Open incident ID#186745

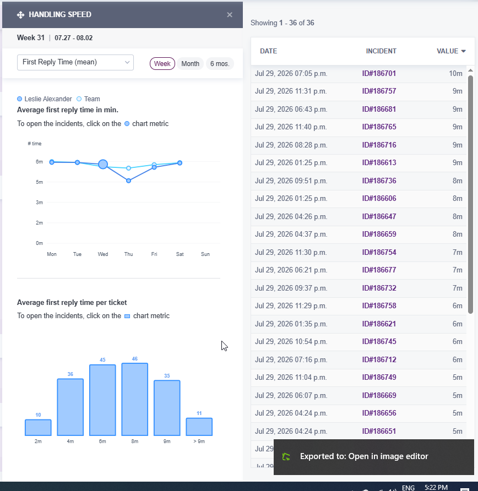coord(379,341)
